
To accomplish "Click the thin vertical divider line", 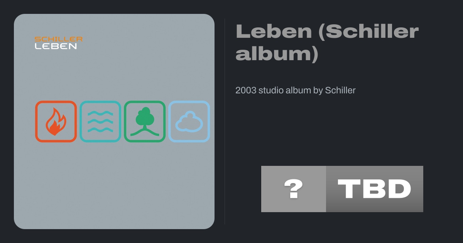I will (x=225, y=121).
